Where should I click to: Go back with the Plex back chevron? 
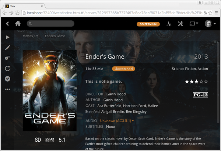pos(7,24)
